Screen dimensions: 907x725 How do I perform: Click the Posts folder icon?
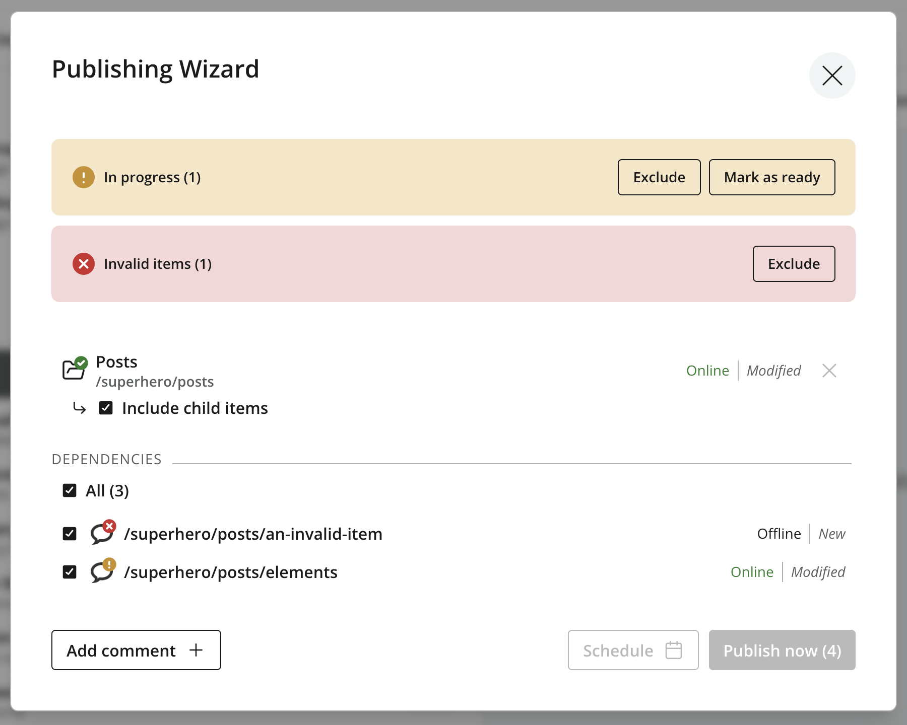click(x=75, y=368)
